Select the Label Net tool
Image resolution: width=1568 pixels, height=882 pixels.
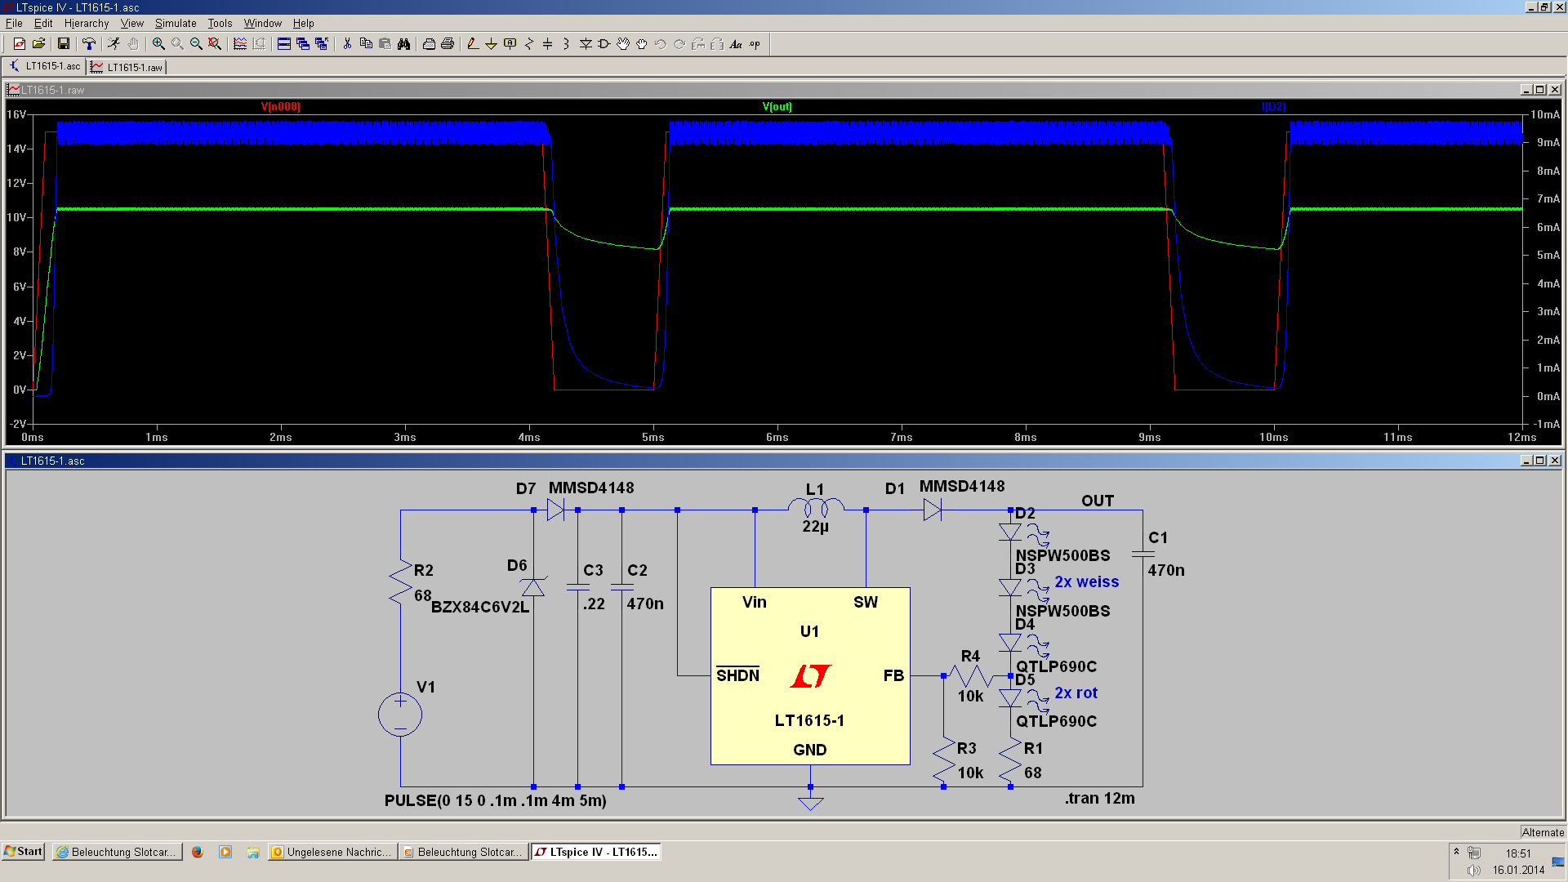click(x=510, y=44)
